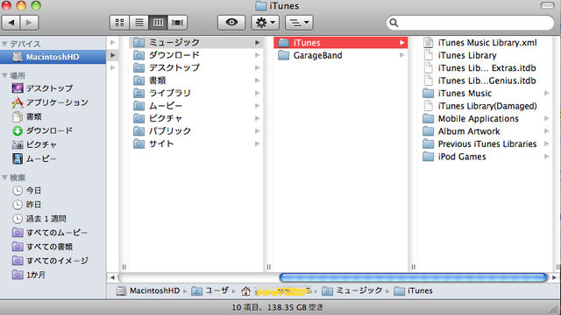Open the arrange items dropdown

299,23
